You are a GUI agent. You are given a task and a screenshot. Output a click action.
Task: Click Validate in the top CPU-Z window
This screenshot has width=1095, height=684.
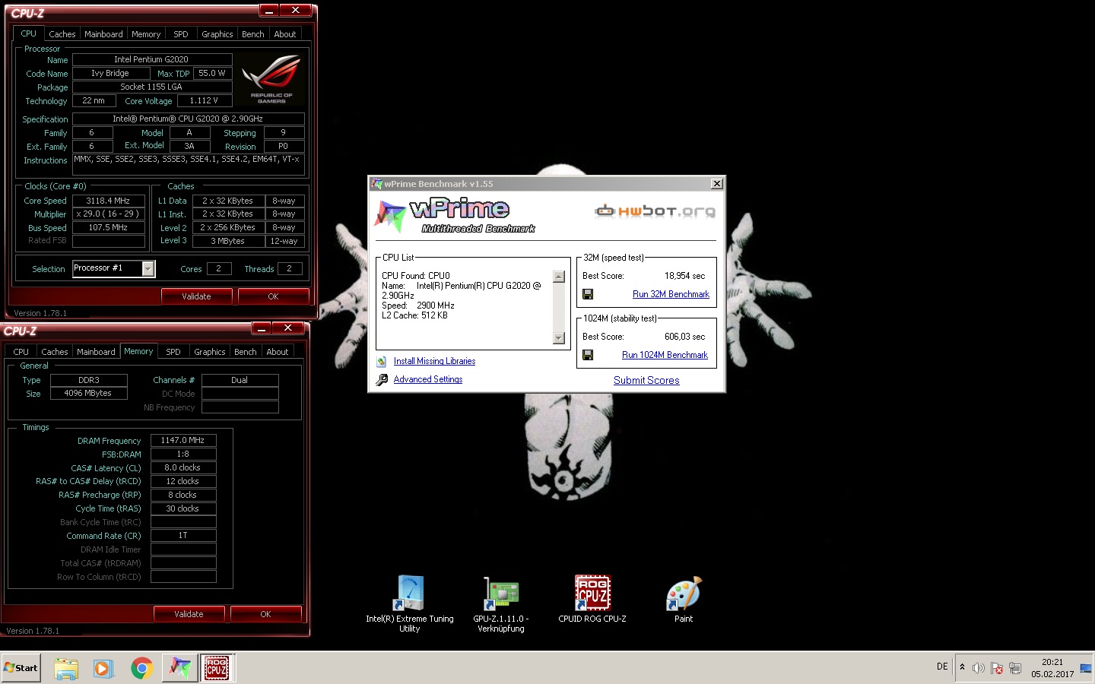click(196, 296)
